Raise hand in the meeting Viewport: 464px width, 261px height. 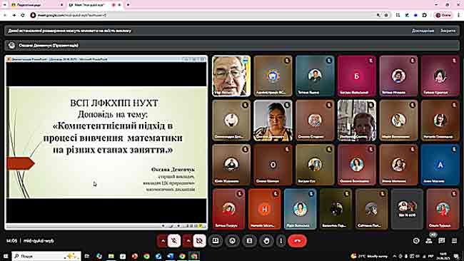(x=267, y=241)
